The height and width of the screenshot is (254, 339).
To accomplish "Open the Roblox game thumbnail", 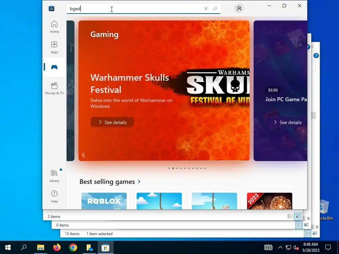I will (104, 201).
